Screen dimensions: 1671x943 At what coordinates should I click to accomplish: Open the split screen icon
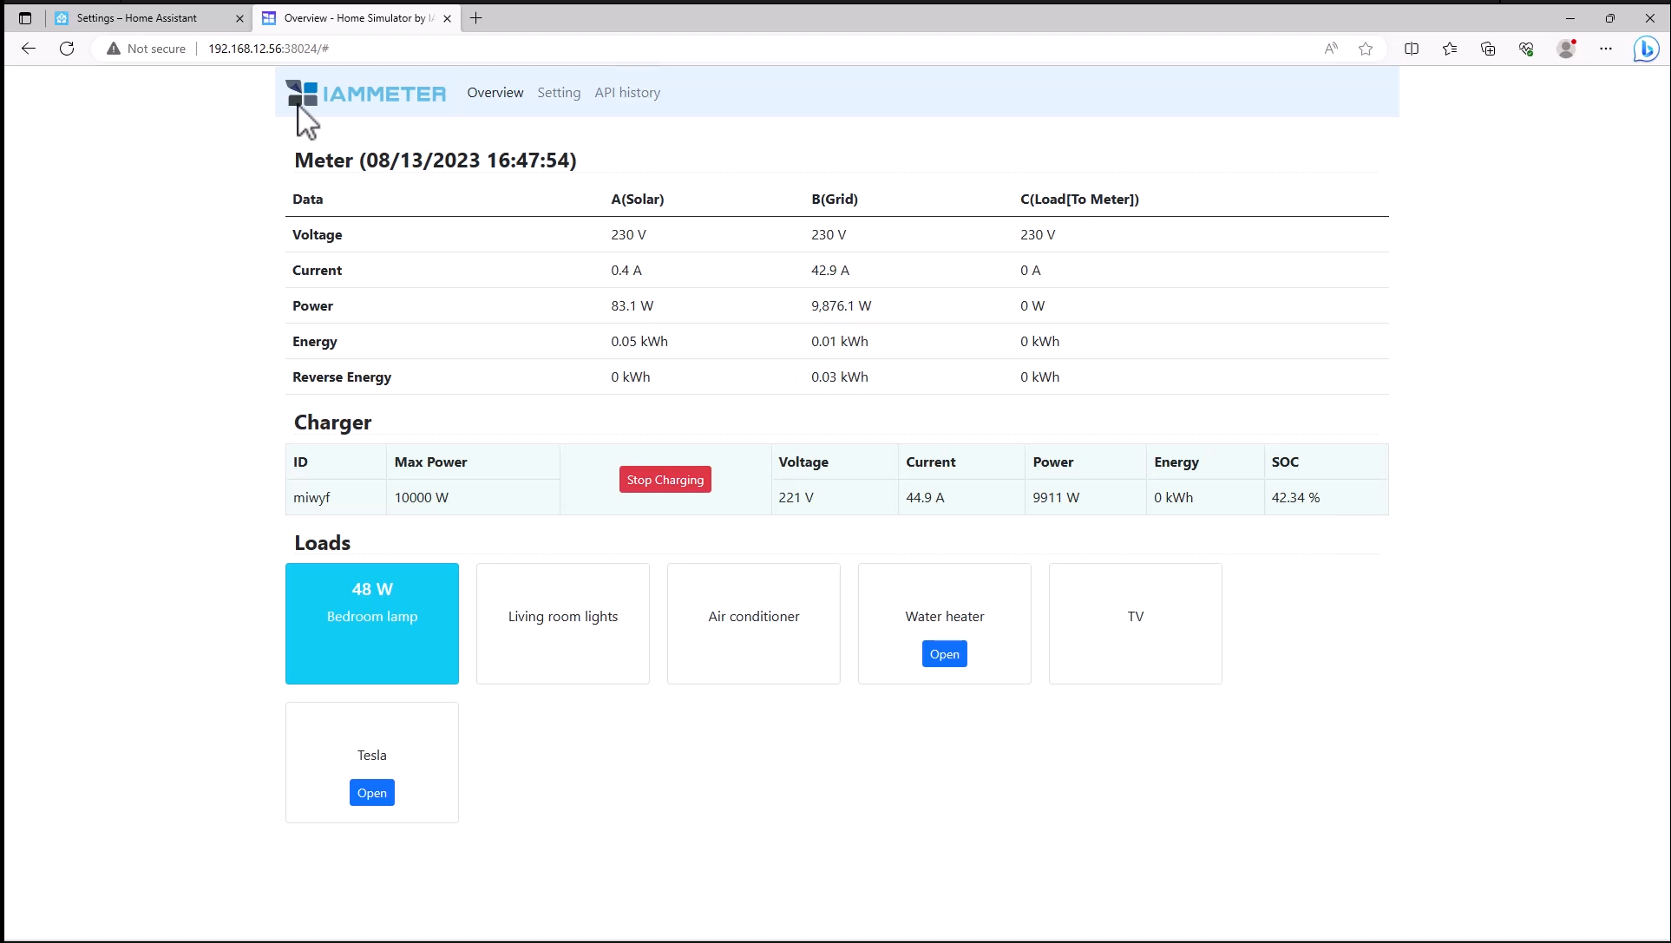(1412, 49)
